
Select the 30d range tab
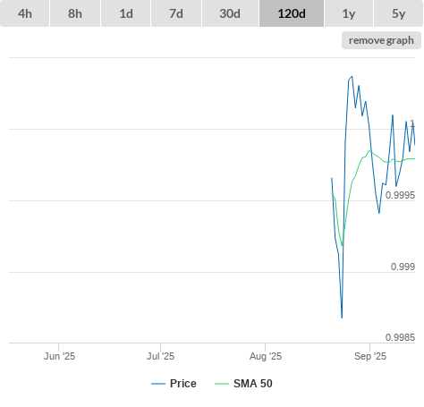tap(230, 13)
